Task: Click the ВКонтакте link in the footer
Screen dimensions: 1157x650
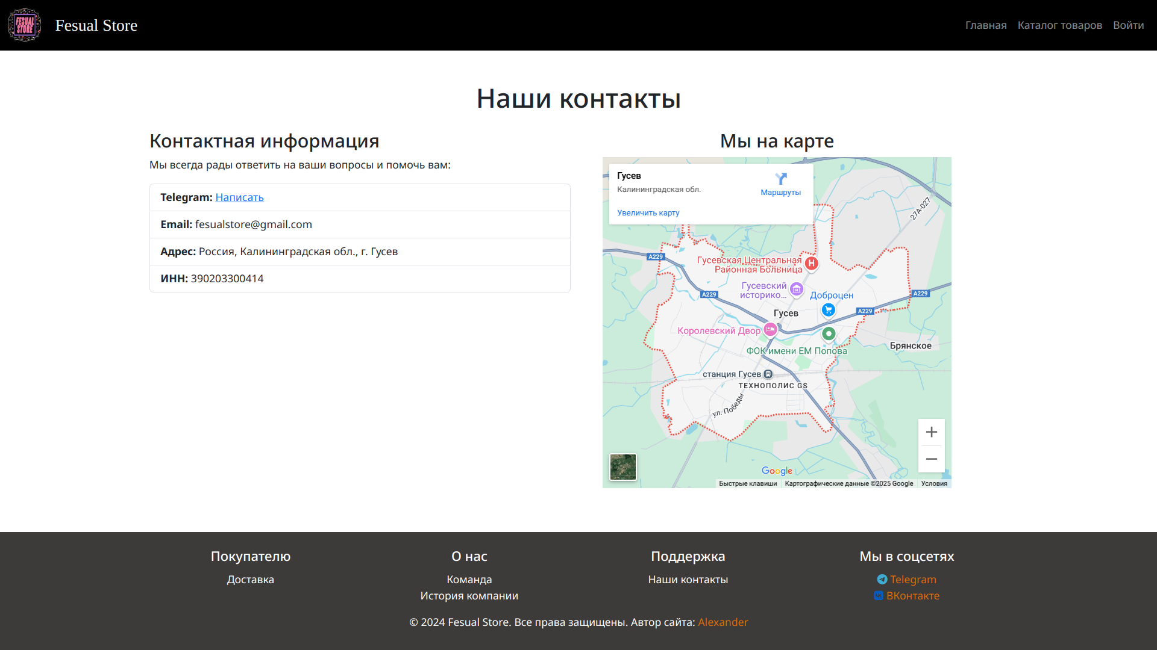Action: pyautogui.click(x=912, y=596)
